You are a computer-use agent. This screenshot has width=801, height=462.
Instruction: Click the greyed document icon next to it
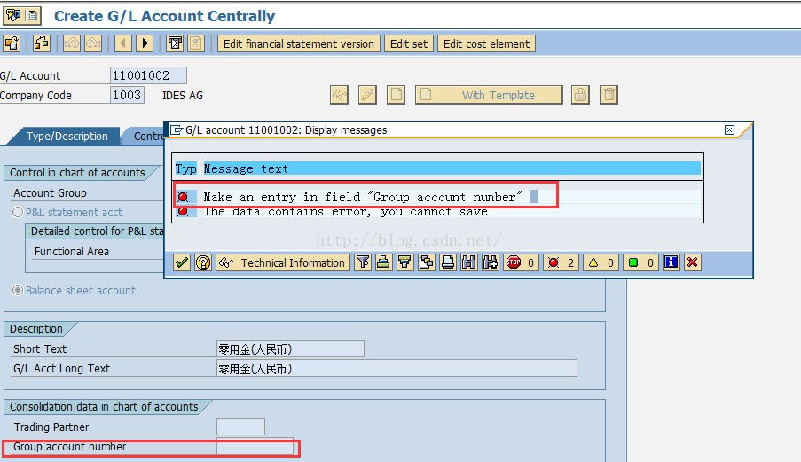[196, 43]
